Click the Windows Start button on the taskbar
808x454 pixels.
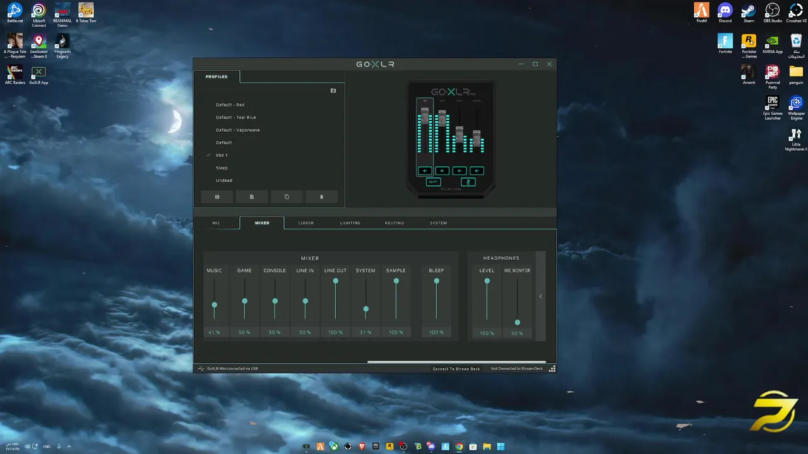[501, 446]
